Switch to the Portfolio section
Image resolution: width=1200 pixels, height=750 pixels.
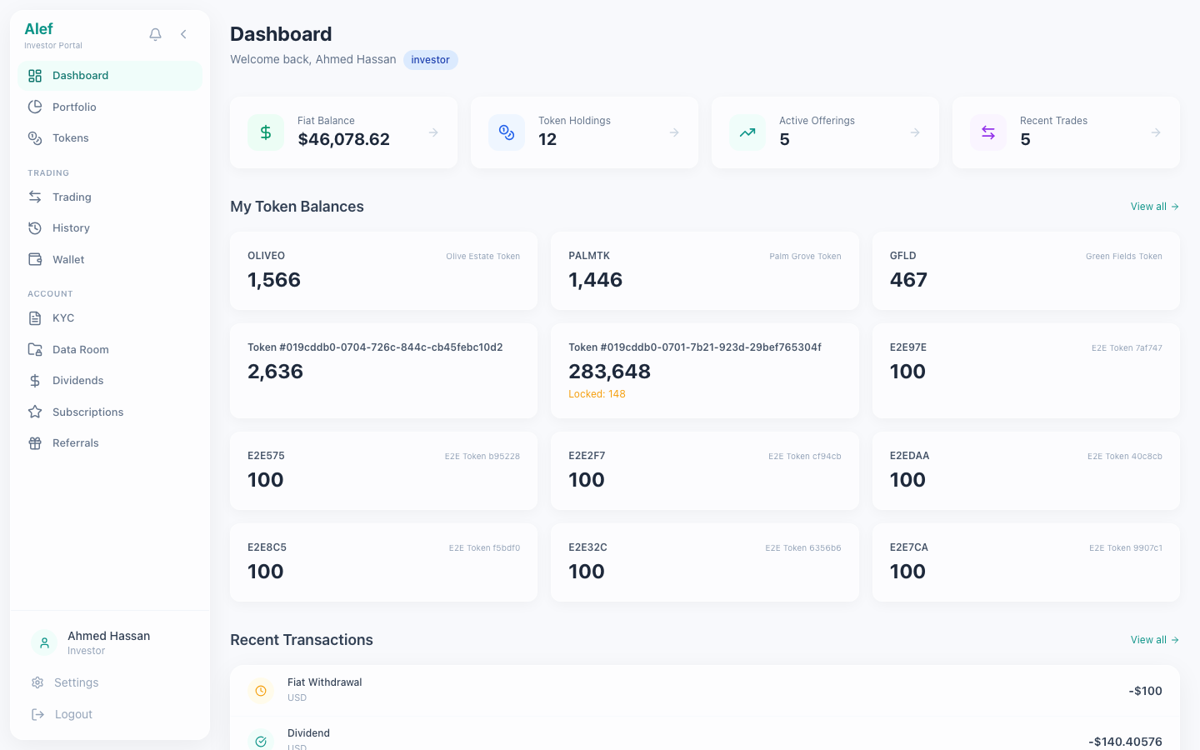coord(75,107)
